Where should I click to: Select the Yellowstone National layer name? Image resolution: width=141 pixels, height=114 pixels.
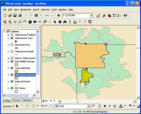click(25, 75)
